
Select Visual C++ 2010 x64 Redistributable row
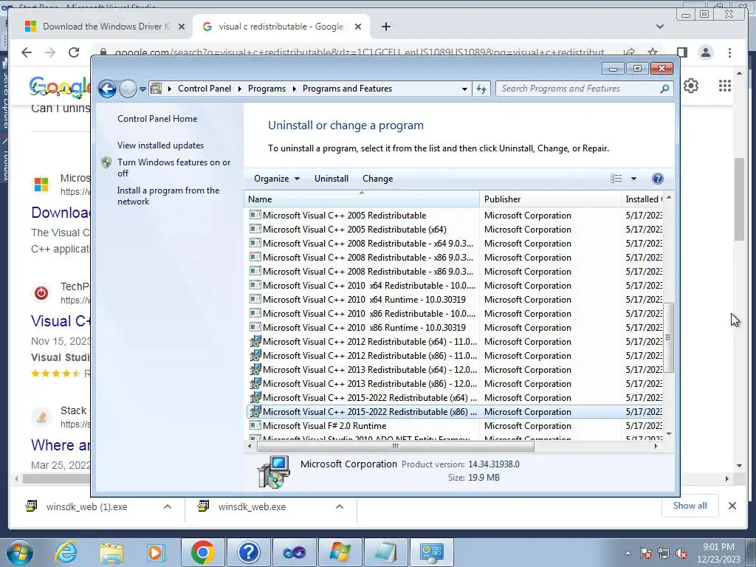455,286
